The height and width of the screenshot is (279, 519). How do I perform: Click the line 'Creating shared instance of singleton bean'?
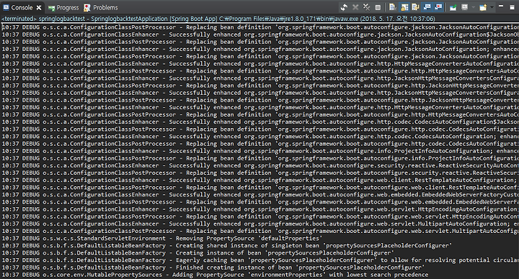[227, 246]
